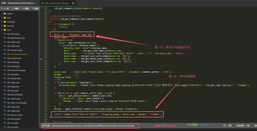
Task: Click PHP icon of zib-search.php
Action: click(x=5, y=99)
